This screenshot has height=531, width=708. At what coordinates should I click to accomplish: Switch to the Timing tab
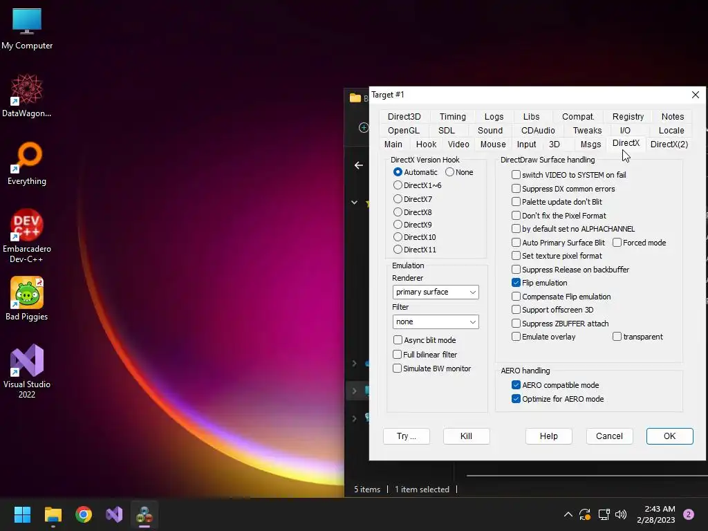coord(452,116)
